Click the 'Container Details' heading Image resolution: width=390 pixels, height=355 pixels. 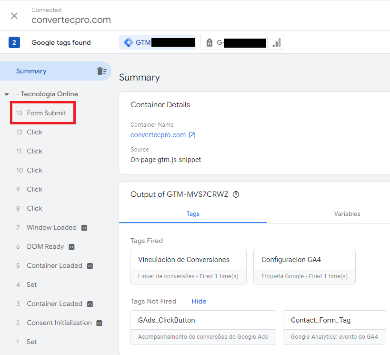pos(160,105)
